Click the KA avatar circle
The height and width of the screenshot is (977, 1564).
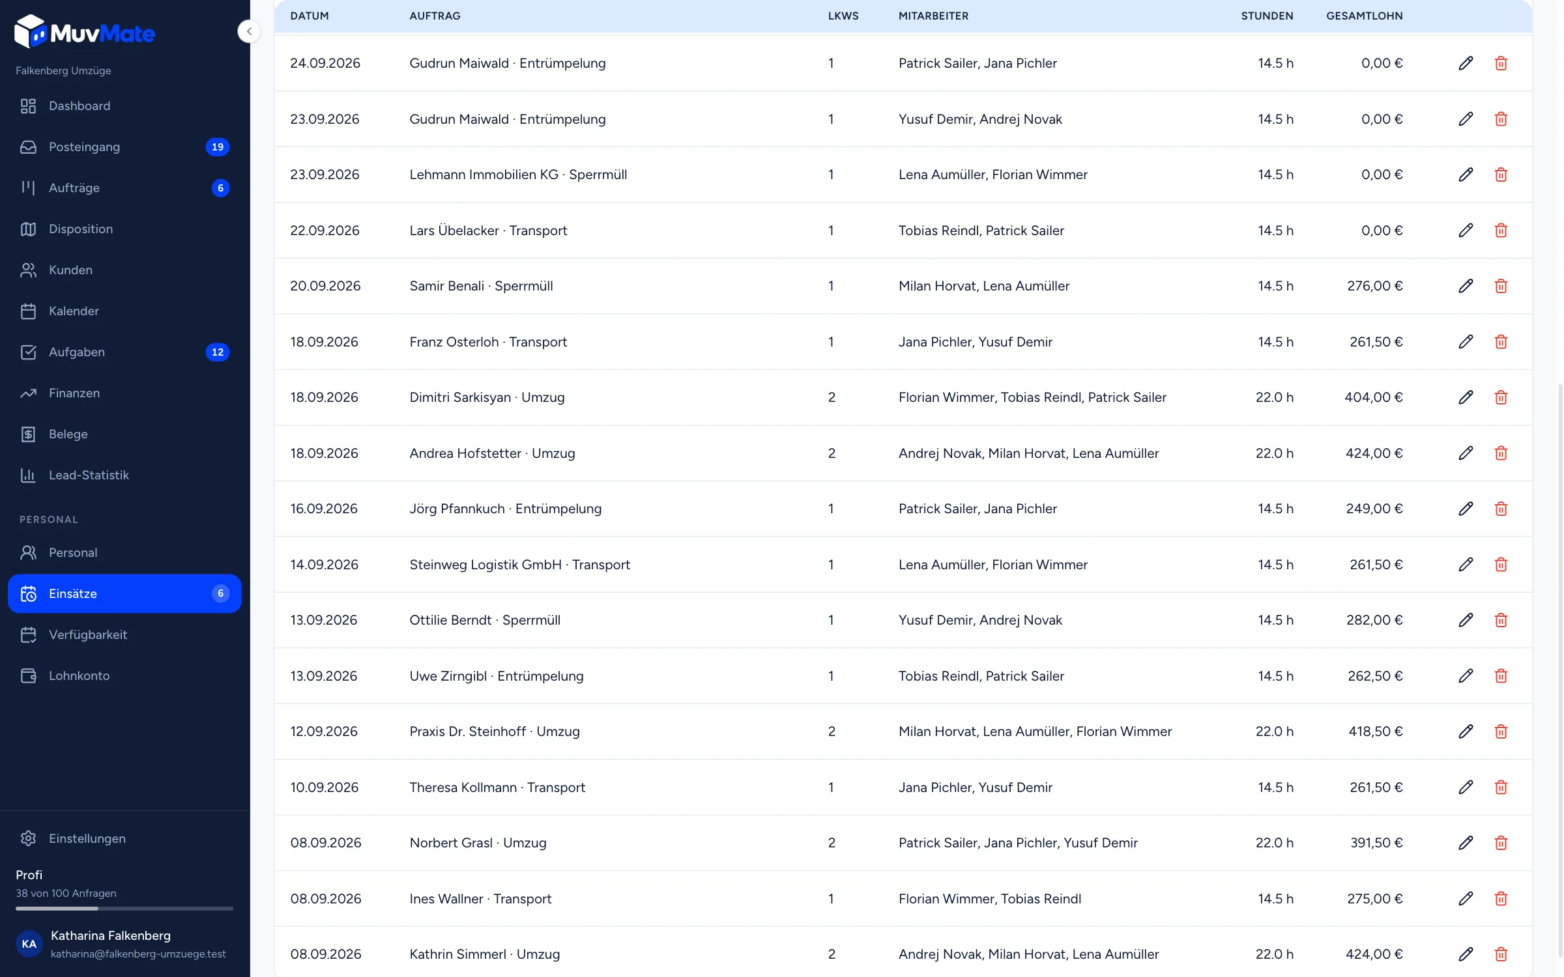29,944
